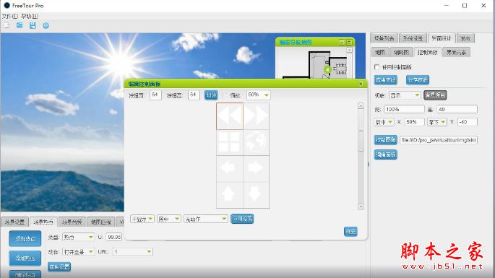Toggle the 使用控制面板 checkbox

(x=376, y=67)
